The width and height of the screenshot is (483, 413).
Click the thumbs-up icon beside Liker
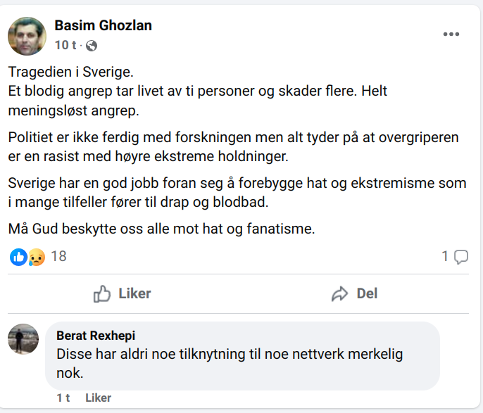pyautogui.click(x=102, y=294)
